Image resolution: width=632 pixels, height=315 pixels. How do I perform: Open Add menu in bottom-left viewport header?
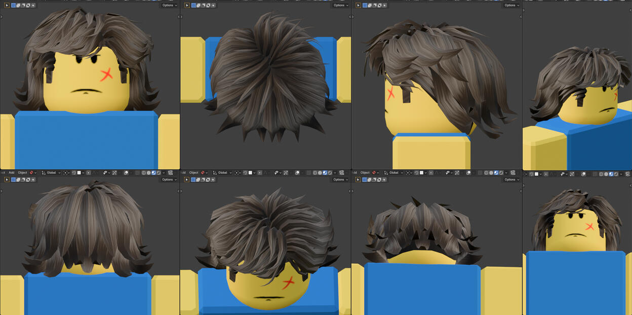pos(11,173)
